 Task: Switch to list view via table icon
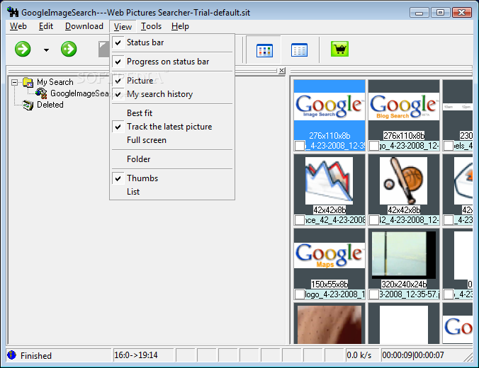point(299,50)
